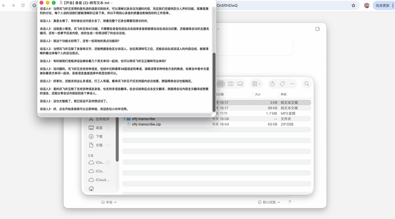Image resolution: width=395 pixels, height=219 pixels.
Task: Switch Finder to column view
Action: point(231,84)
